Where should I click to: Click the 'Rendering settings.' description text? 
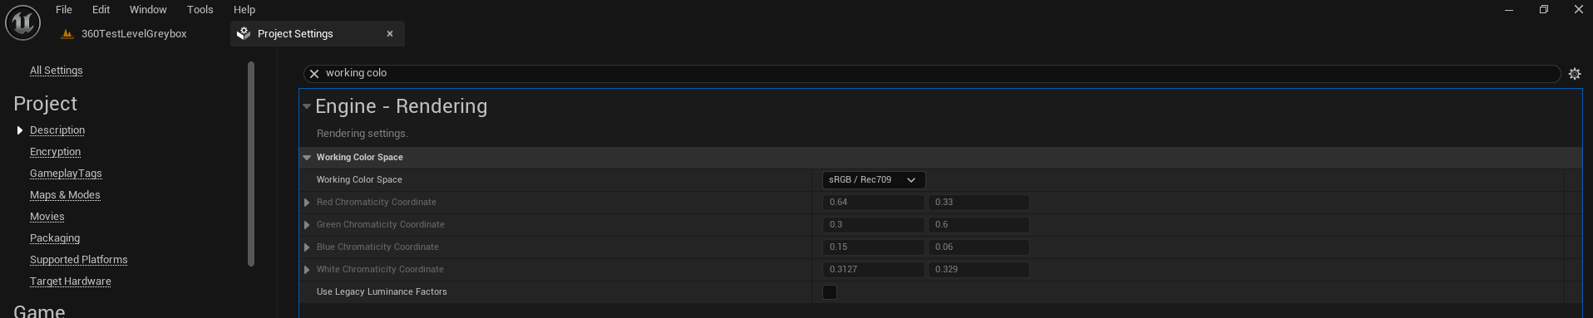(x=362, y=134)
